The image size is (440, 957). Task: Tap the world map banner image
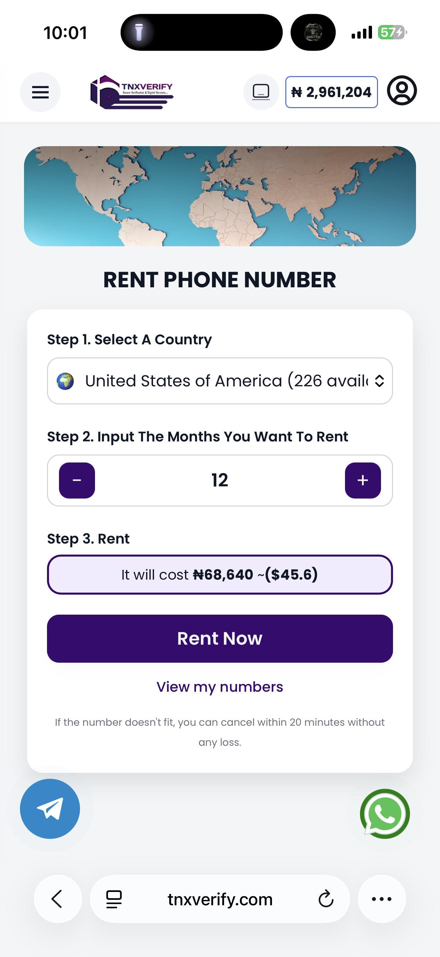pyautogui.click(x=220, y=196)
